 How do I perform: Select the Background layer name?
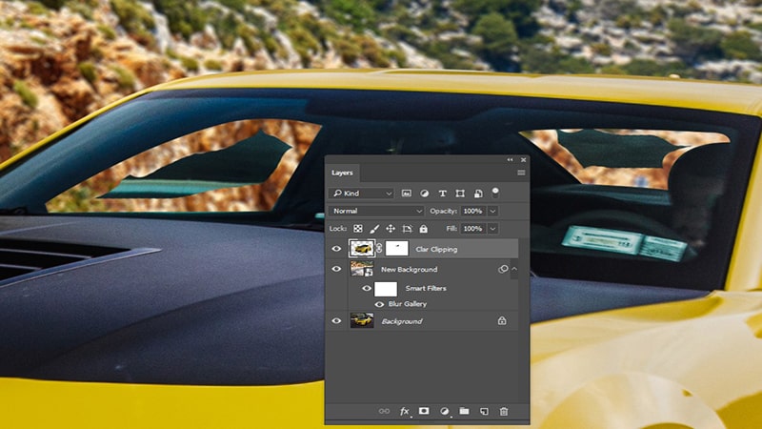point(402,321)
